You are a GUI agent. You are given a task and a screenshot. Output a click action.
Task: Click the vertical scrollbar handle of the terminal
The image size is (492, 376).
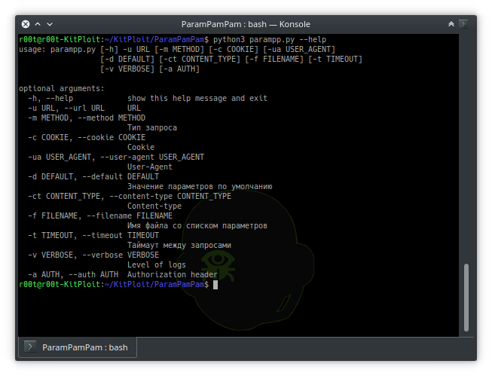(466, 297)
